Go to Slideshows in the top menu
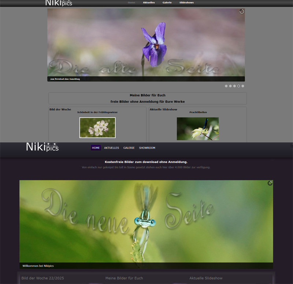 coord(186,3)
